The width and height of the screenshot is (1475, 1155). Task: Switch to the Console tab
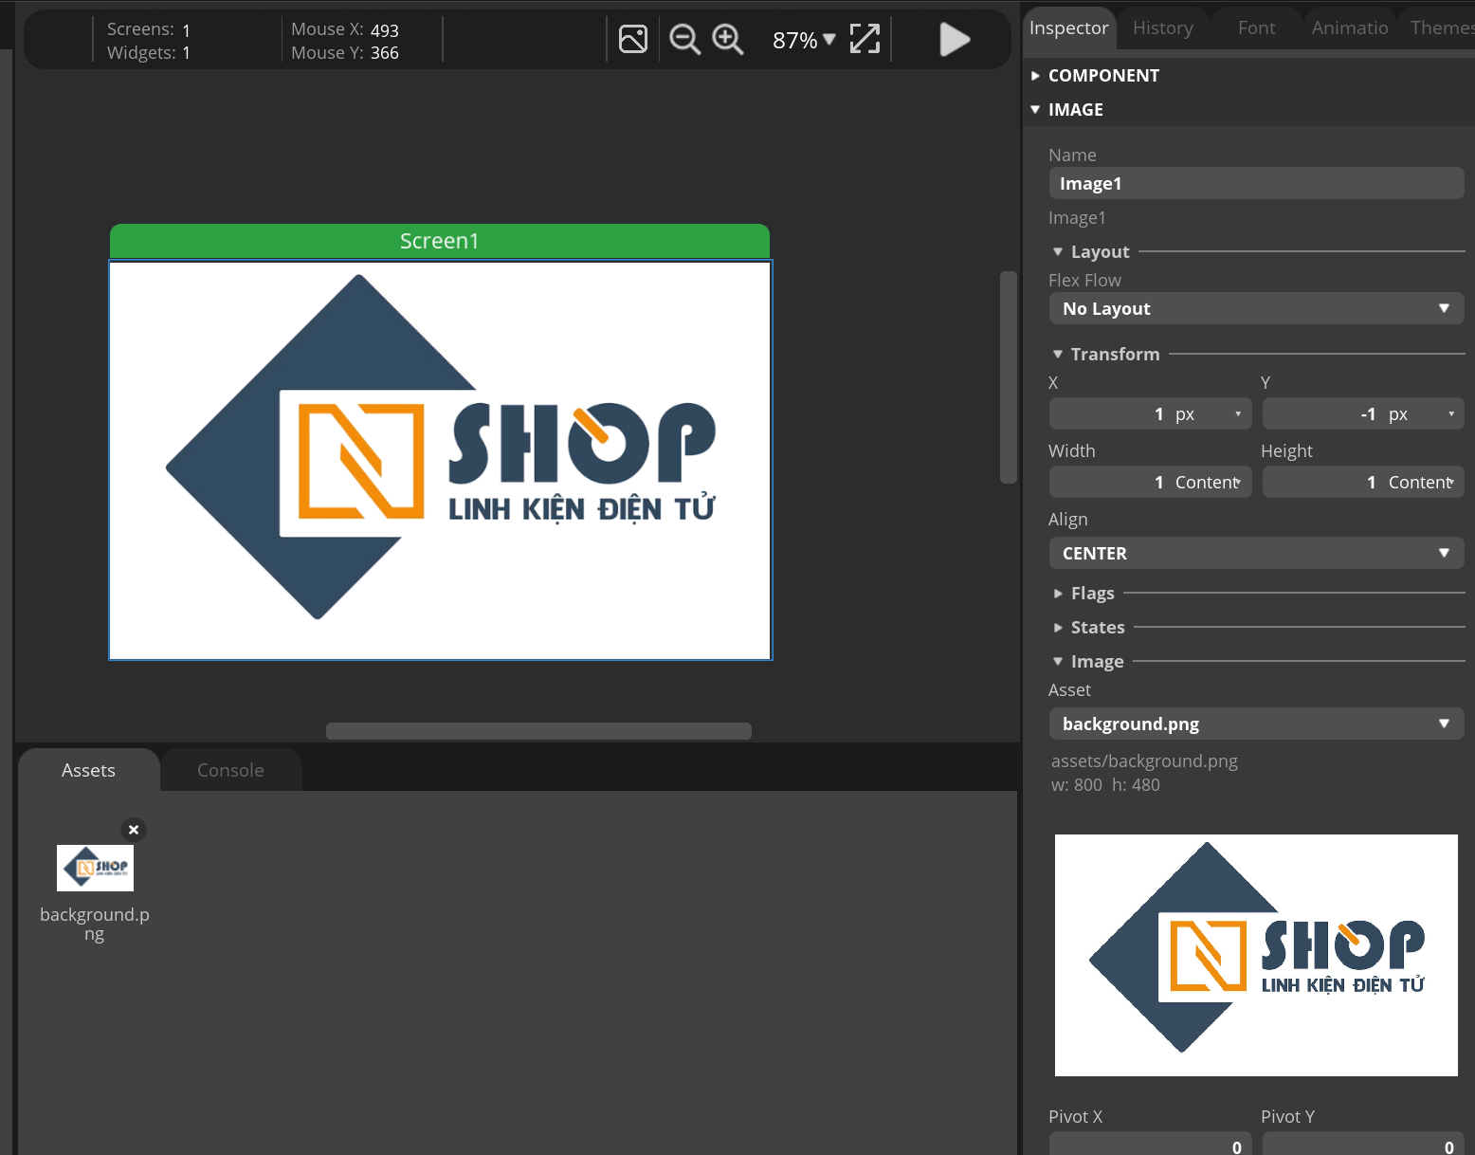point(230,770)
